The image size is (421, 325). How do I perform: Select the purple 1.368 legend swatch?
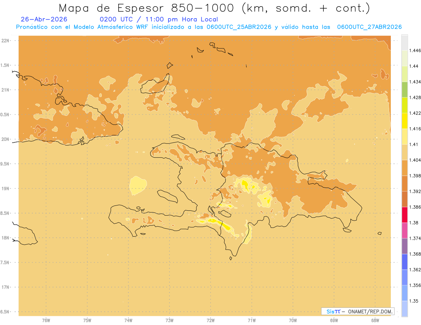point(405,246)
